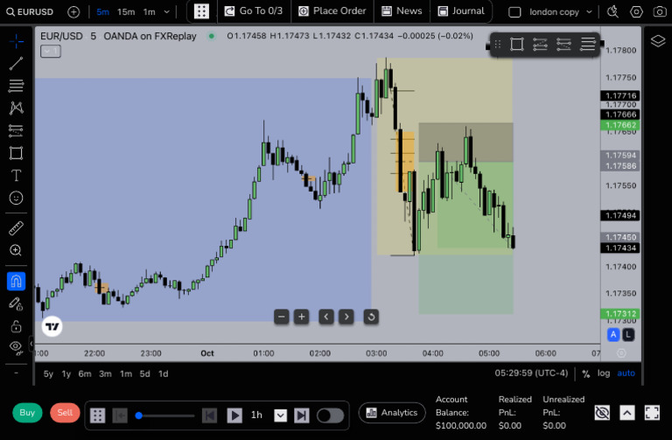Select the 1y date range
672x440 pixels.
point(66,374)
